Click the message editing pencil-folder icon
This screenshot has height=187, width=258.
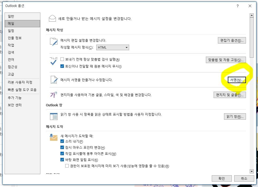tap(54, 42)
